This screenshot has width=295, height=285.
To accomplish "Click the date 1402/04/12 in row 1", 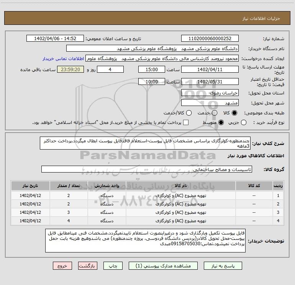I will [30, 195].
